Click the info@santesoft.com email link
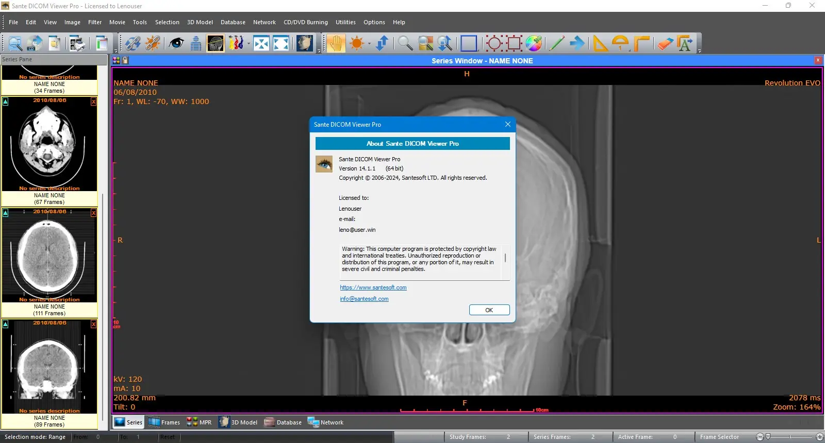This screenshot has width=825, height=443. [x=364, y=299]
